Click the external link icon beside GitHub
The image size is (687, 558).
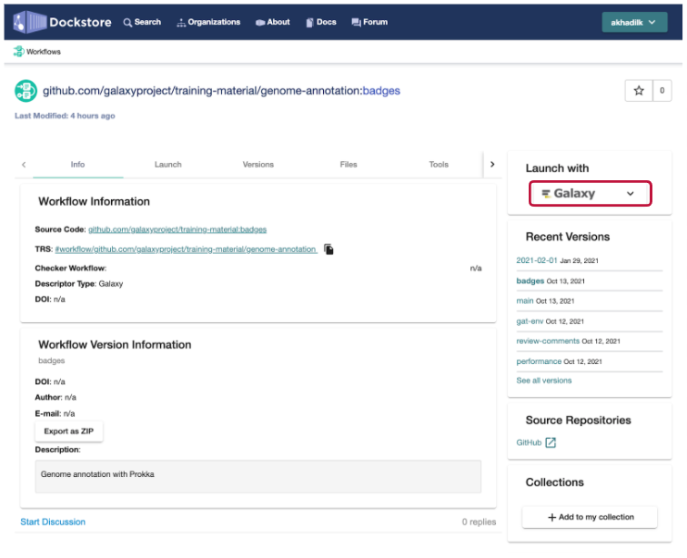pos(551,442)
